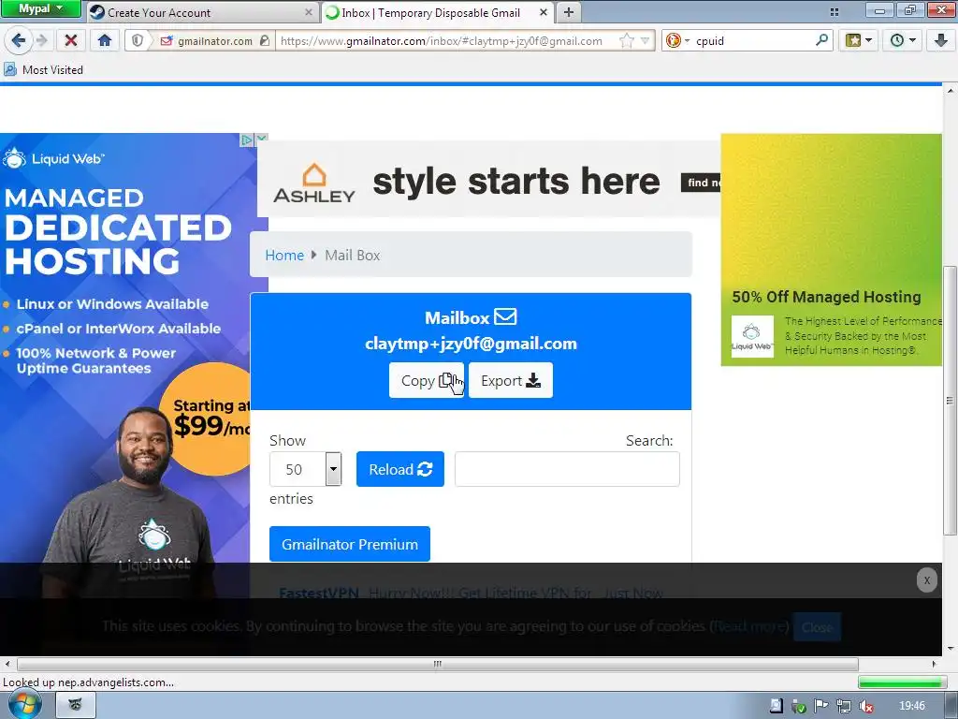Click the search magnifier icon

coord(822,40)
